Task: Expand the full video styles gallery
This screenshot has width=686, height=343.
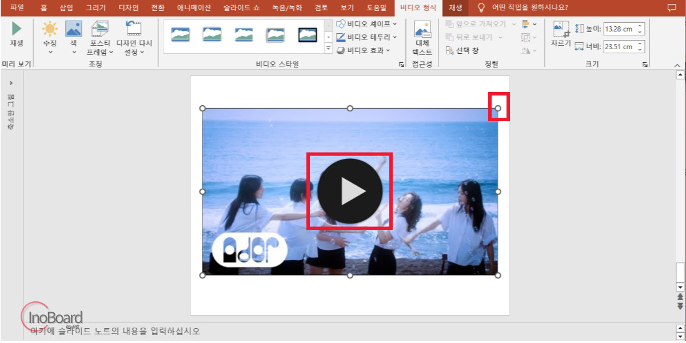Action: [328, 49]
